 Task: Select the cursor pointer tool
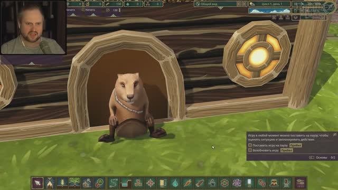(37, 183)
